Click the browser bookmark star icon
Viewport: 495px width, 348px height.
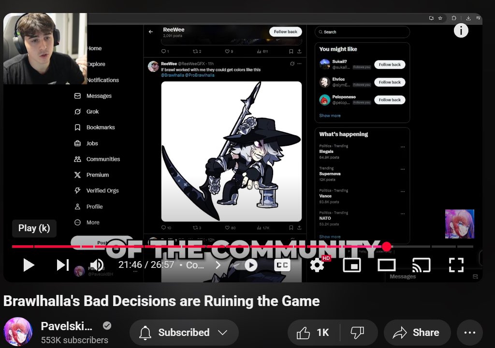(440, 18)
